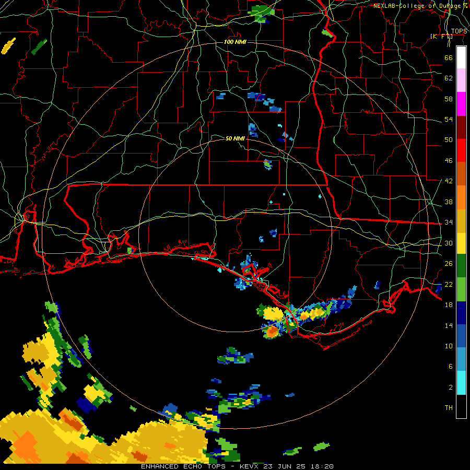The height and width of the screenshot is (470, 470).
Task: Click the 22 legend value
Action: (449, 284)
